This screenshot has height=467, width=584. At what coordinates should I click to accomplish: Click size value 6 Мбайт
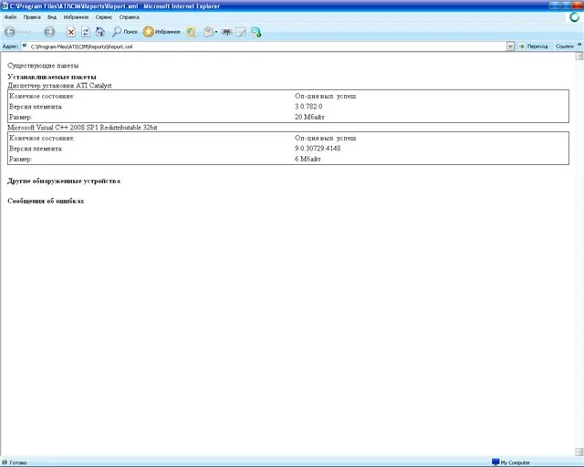308,159
